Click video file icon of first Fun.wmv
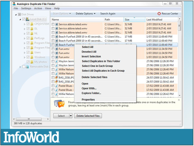The width and height of the screenshot is (194, 146). click(57, 49)
